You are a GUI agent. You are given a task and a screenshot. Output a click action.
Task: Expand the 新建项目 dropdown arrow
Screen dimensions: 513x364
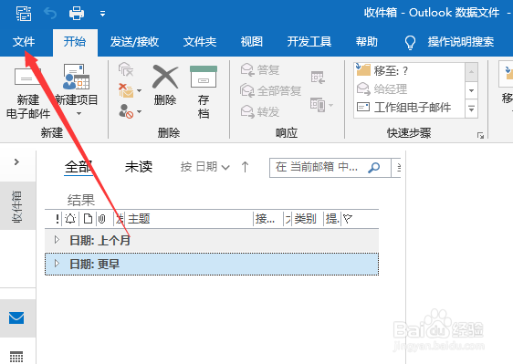(79, 114)
